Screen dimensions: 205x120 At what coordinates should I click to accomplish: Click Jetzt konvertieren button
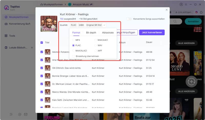152,32
